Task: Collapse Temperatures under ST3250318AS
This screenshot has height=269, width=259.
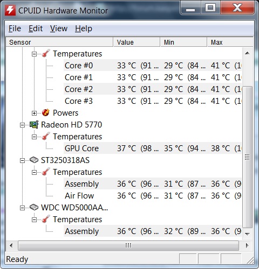Action: 34,172
